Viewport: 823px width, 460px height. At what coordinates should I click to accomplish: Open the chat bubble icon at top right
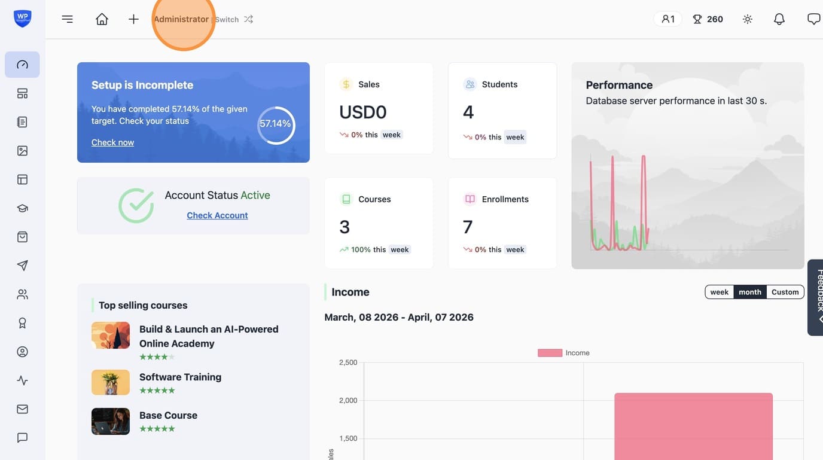click(813, 19)
